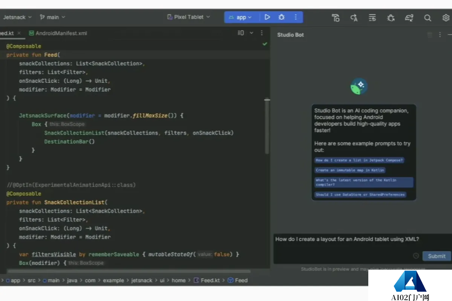This screenshot has height=301, width=452.
Task: Click the Attach Debugger toolbar icon
Action: point(390,18)
